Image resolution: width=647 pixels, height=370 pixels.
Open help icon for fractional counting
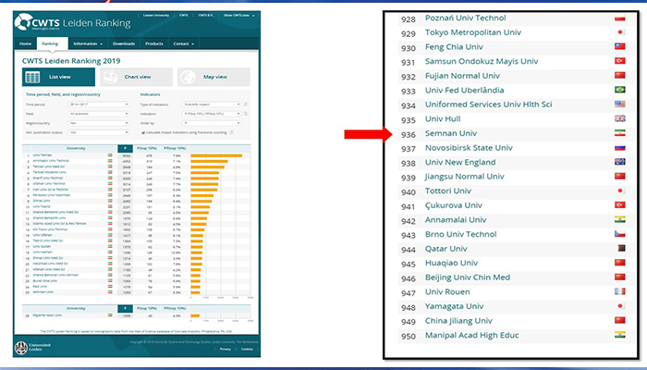click(x=231, y=132)
